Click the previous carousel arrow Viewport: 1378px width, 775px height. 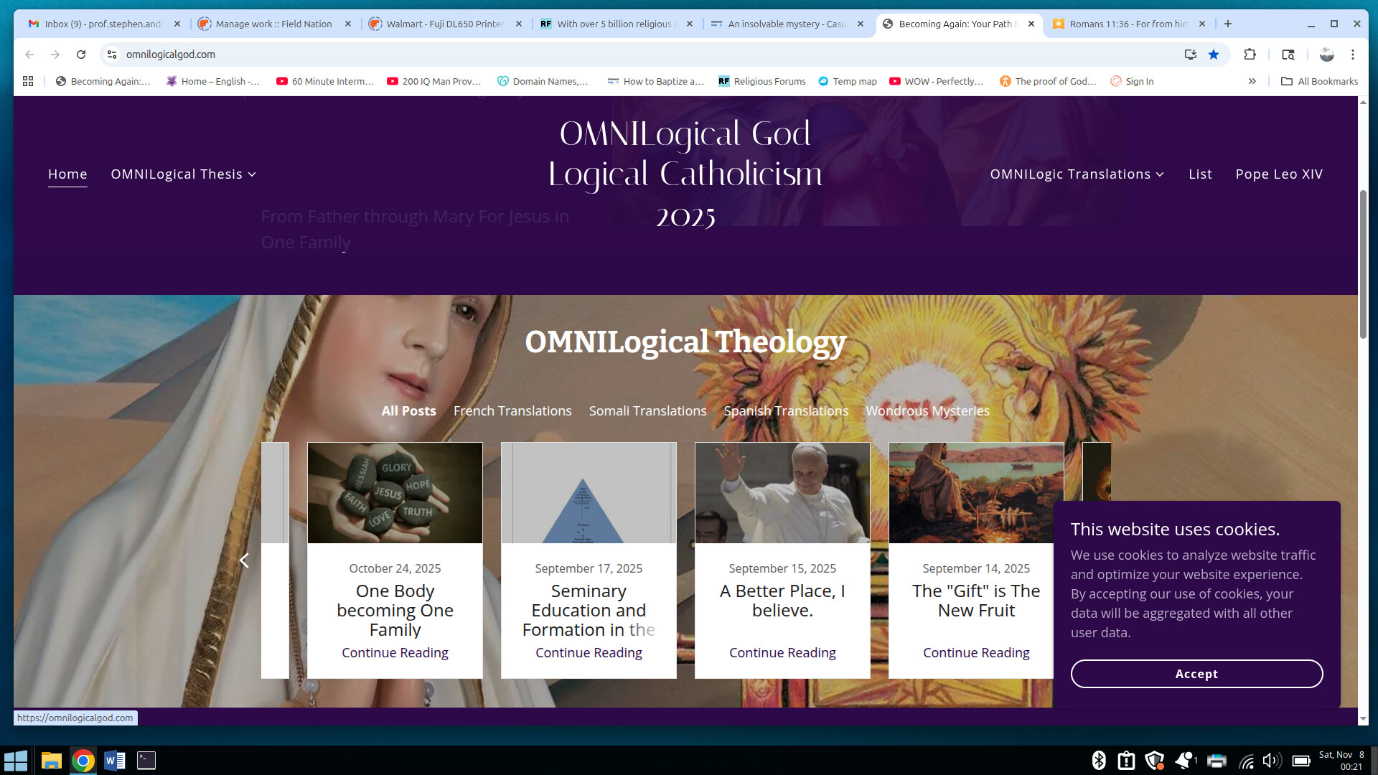click(244, 560)
